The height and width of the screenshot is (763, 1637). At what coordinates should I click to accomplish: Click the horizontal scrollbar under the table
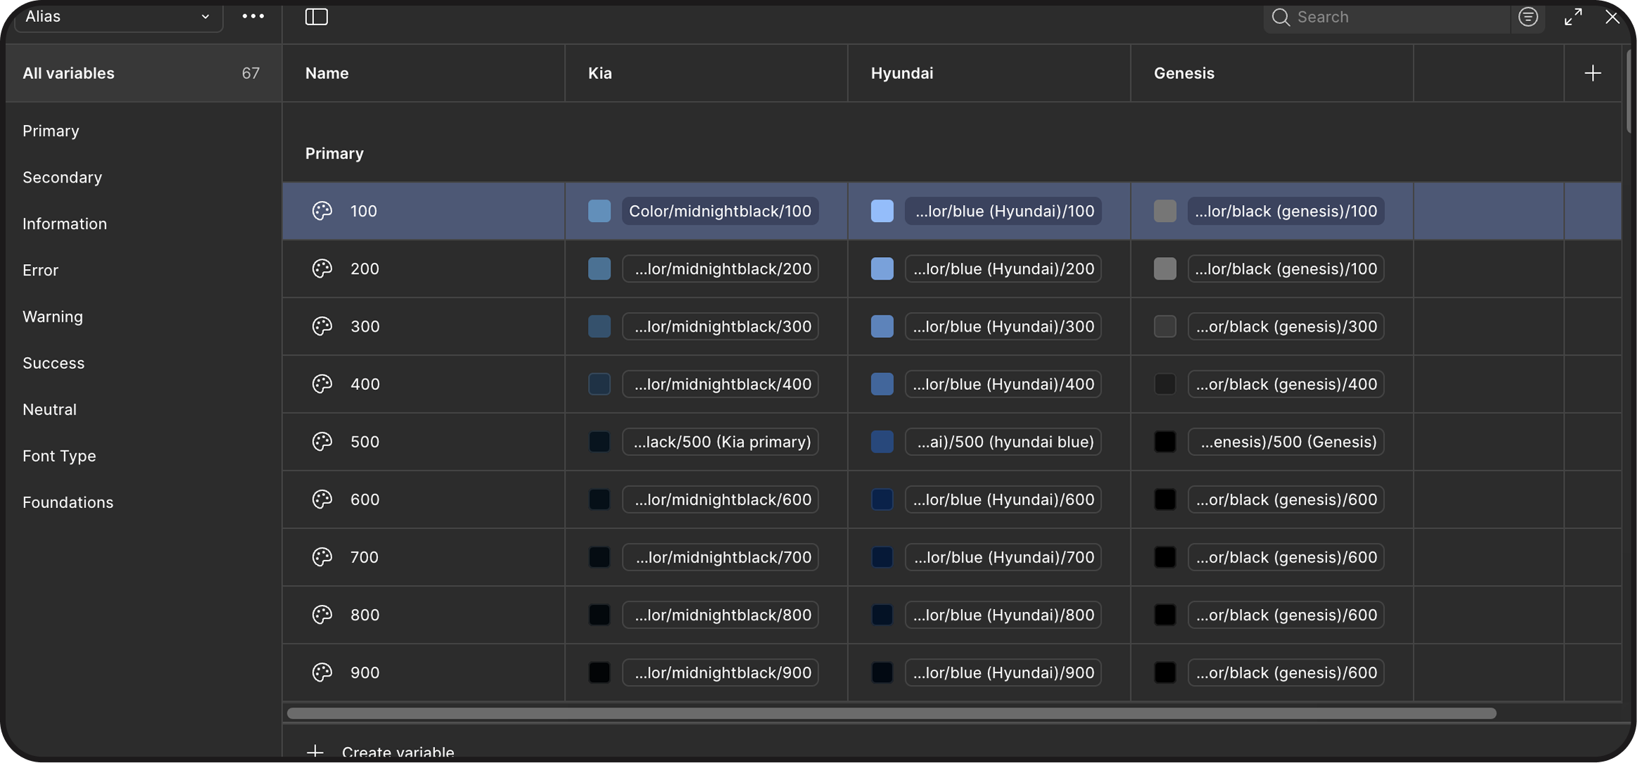point(892,713)
